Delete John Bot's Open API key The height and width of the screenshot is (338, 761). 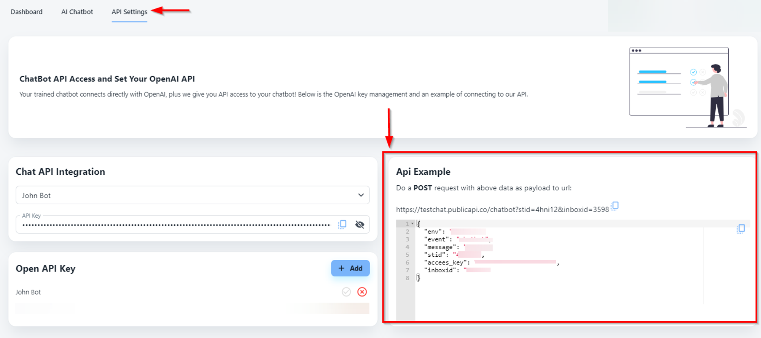tap(362, 292)
